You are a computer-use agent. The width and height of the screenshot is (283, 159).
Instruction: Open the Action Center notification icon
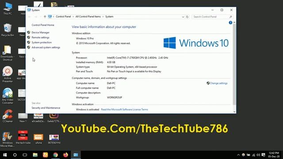[264, 155]
